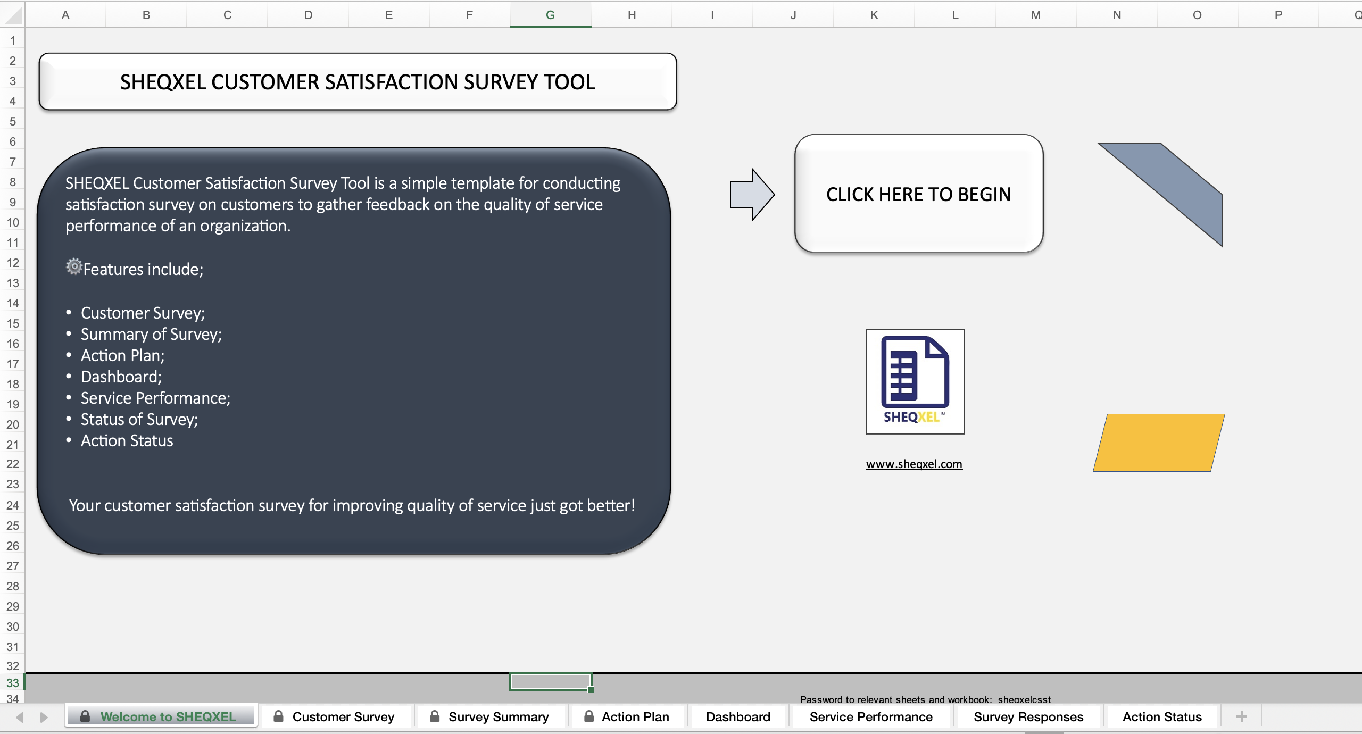Open the Action Plan sheet tab

click(x=628, y=716)
